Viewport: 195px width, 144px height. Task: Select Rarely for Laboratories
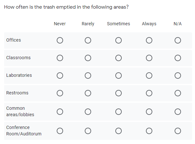point(88,76)
